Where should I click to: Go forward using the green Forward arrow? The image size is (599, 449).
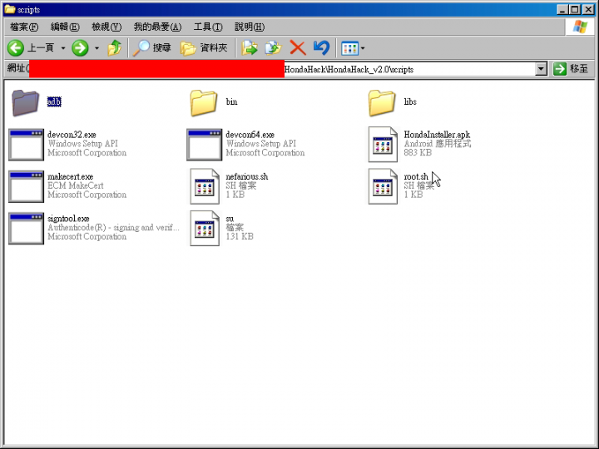point(80,47)
